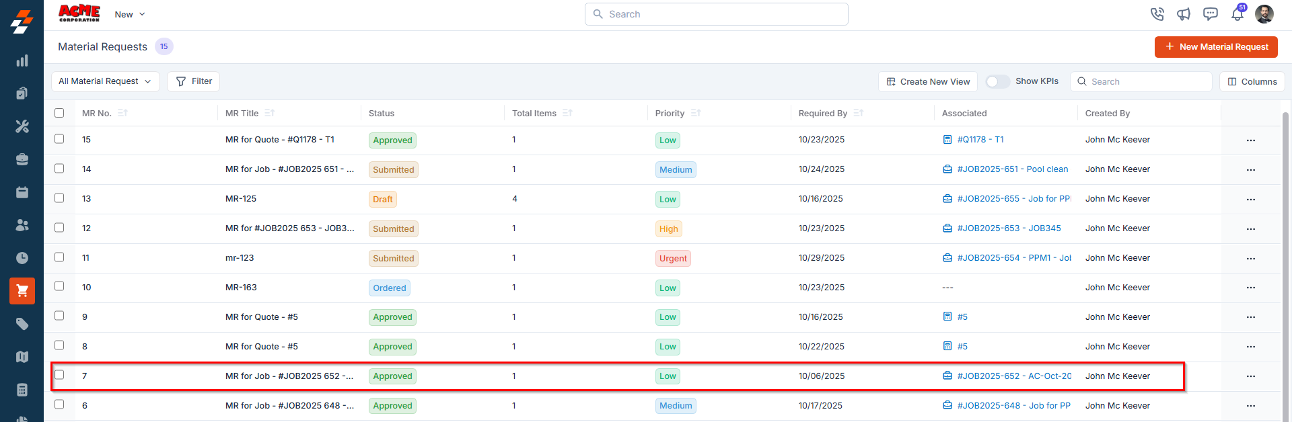
Task: Click the Required By date 10/29/2025
Action: pyautogui.click(x=822, y=258)
